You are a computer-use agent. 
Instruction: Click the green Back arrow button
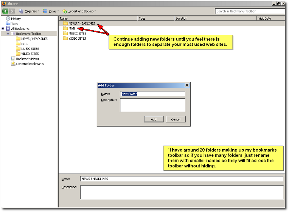tap(5, 11)
